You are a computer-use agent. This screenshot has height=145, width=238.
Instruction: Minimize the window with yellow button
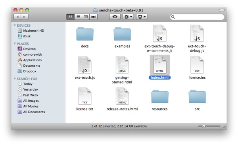pos(21,10)
